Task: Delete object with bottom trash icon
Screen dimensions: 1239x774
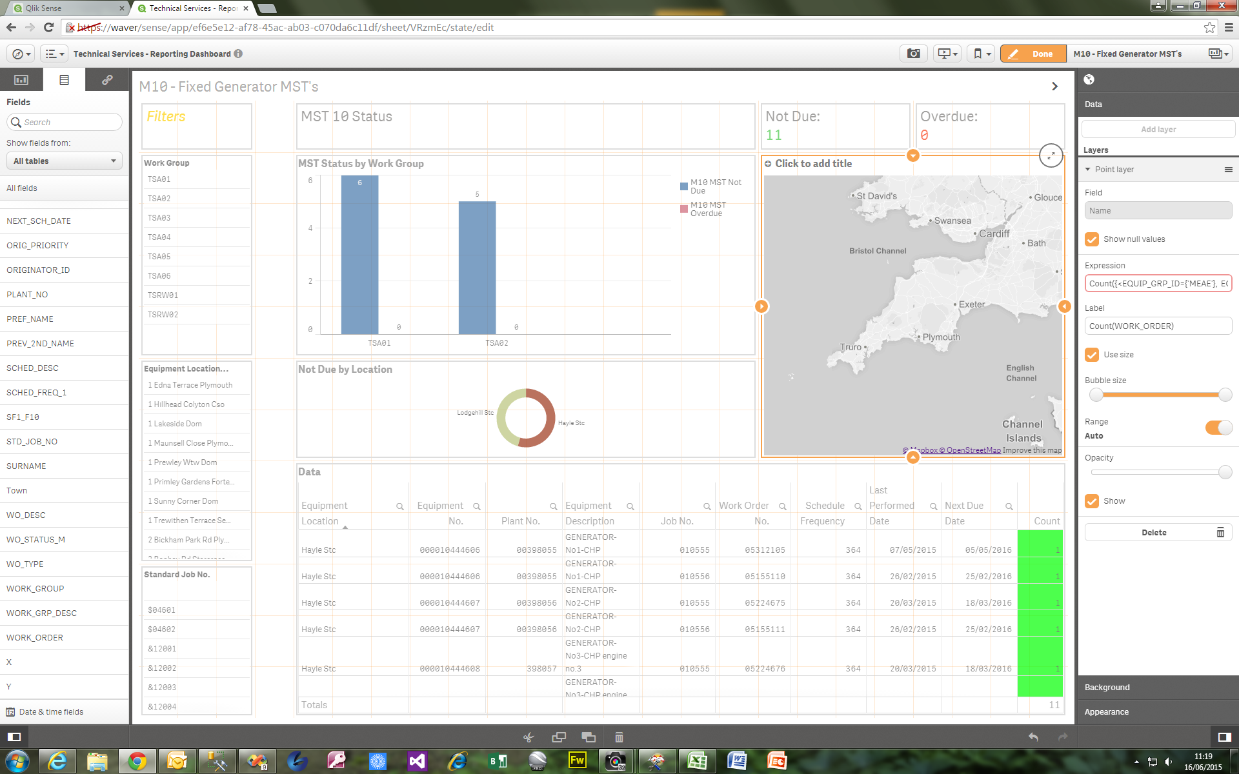Action: pos(619,737)
